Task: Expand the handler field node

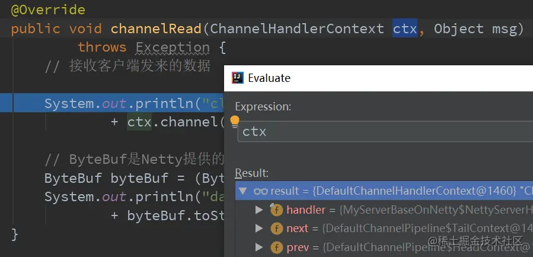Action: point(259,210)
